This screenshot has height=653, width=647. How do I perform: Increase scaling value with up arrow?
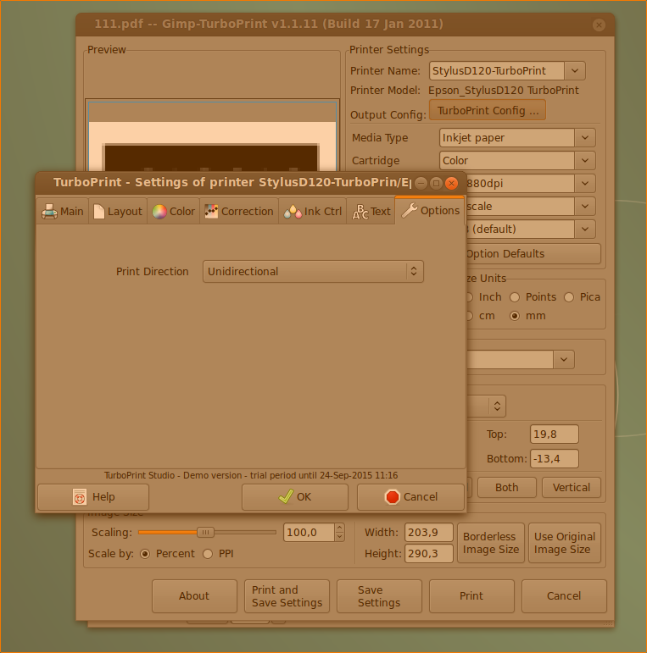click(340, 528)
